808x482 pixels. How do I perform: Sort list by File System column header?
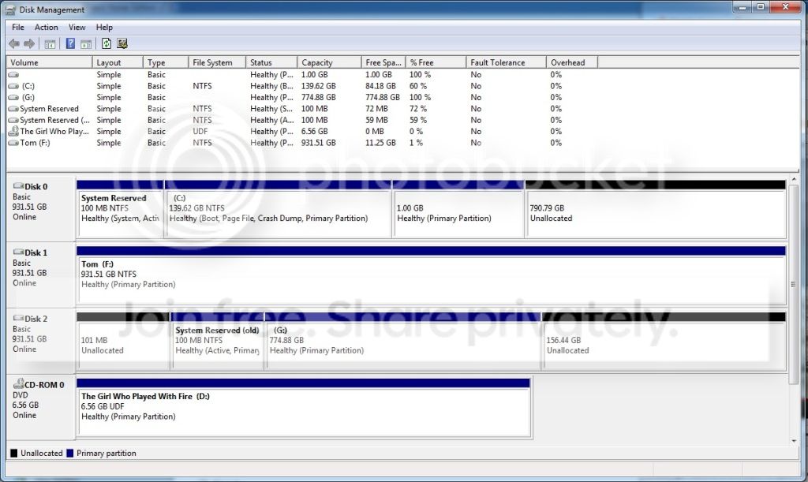click(x=217, y=62)
